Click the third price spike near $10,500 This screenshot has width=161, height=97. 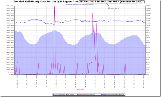[96, 24]
